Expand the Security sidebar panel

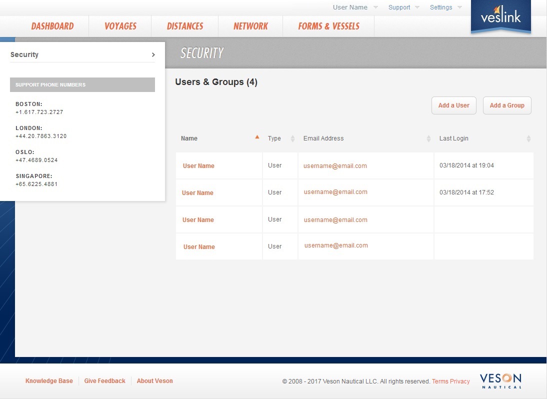pyautogui.click(x=153, y=55)
